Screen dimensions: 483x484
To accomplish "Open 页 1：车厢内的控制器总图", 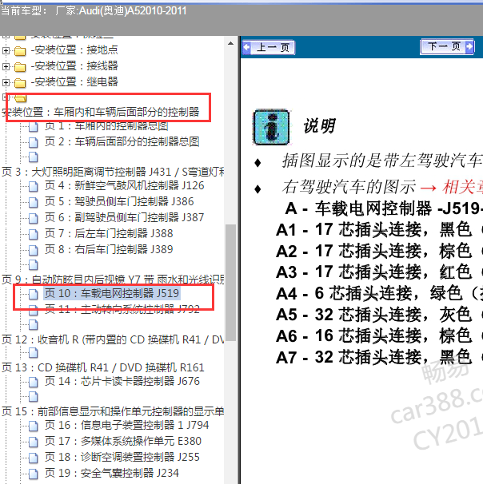I will click(106, 125).
